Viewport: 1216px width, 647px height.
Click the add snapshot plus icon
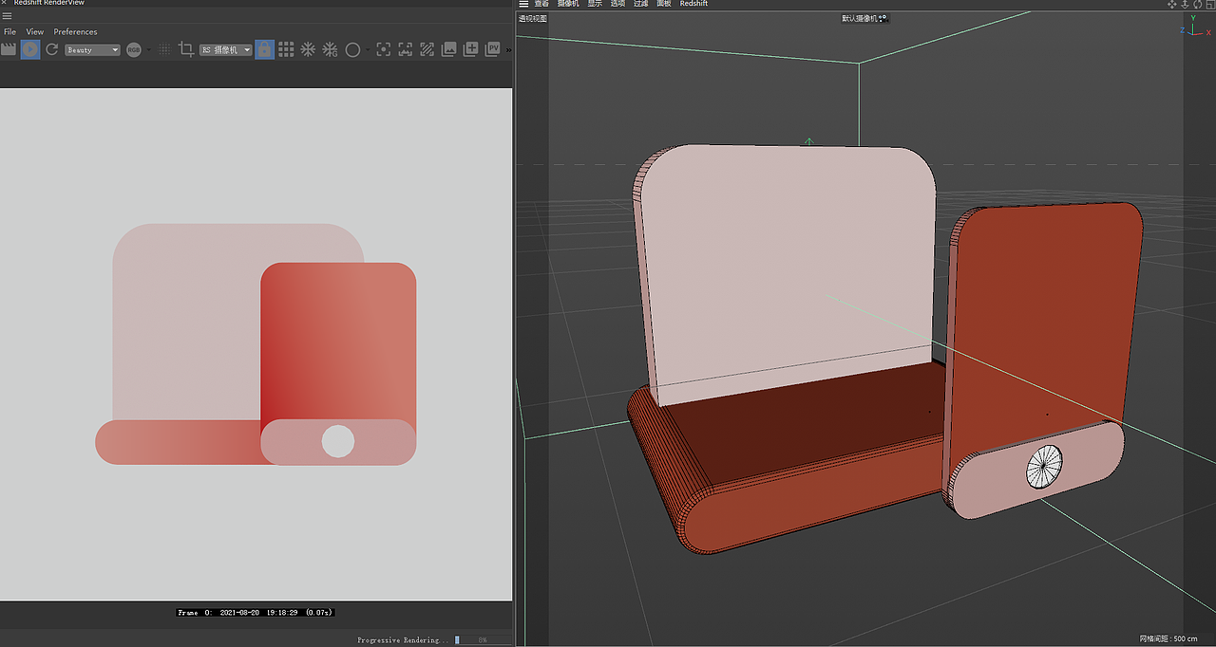pyautogui.click(x=470, y=49)
